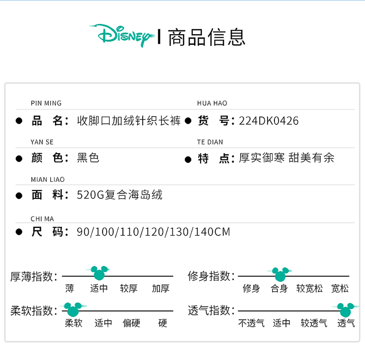Click the YAN SE label
The height and width of the screenshot is (352, 365).
(42, 142)
